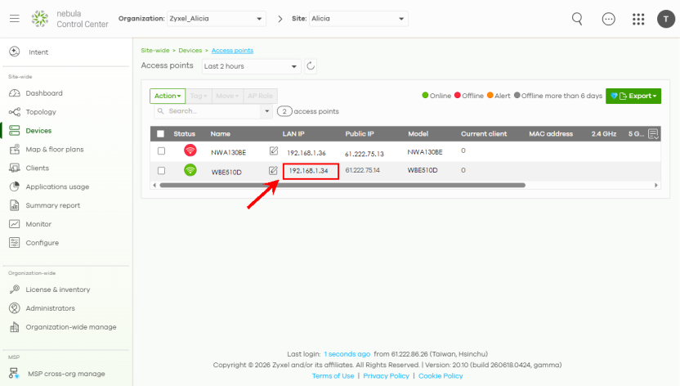
Task: Open the Cookie Policy link
Action: [441, 376]
